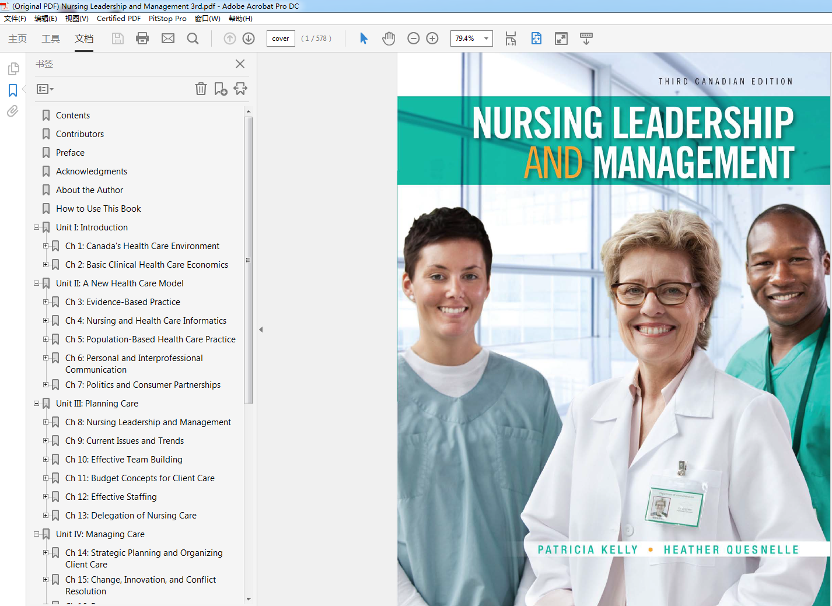Click the zoom value field 79.4%
This screenshot has width=832, height=606.
tap(466, 38)
